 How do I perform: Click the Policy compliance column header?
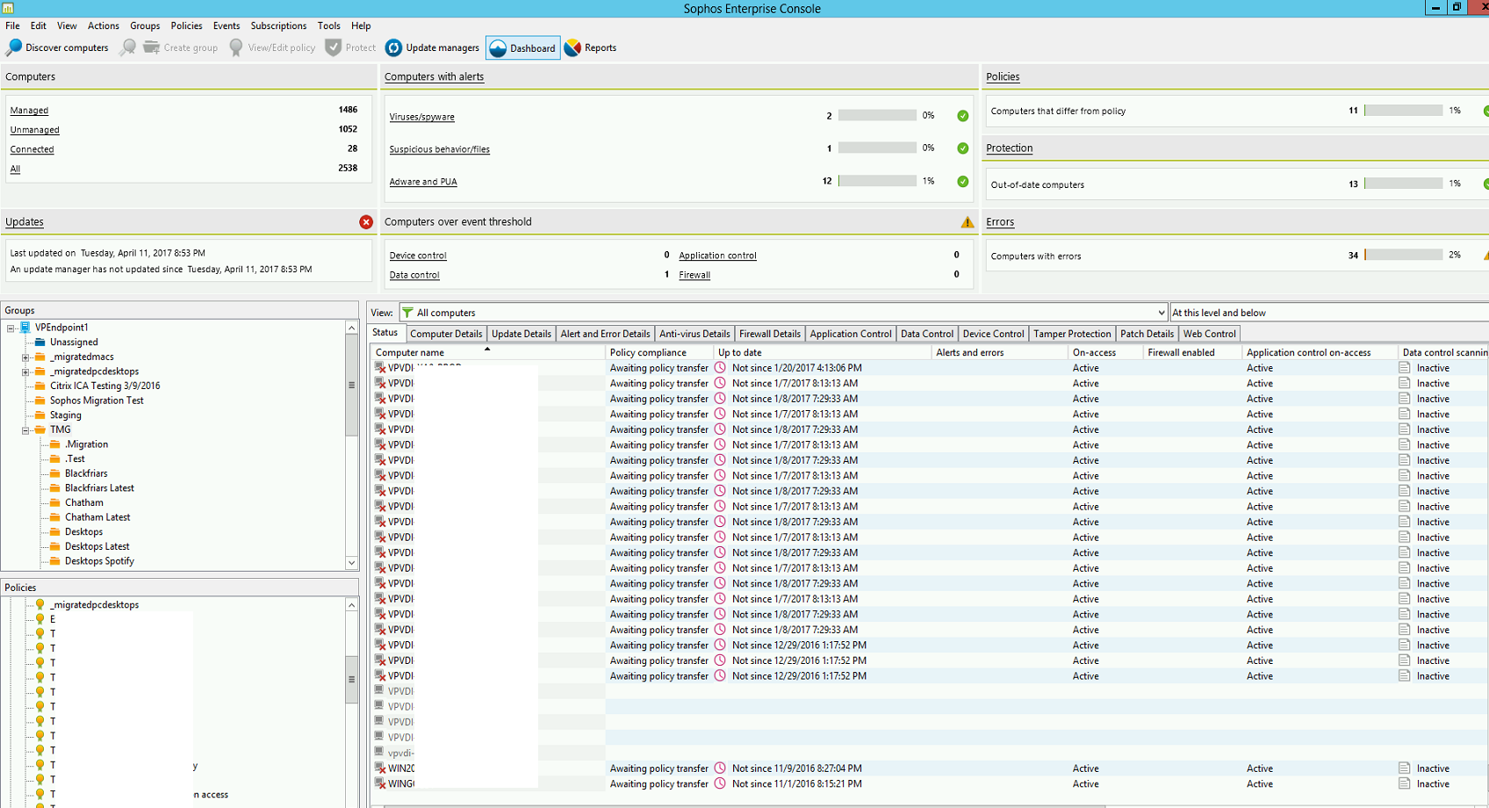659,352
